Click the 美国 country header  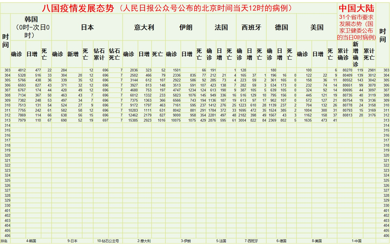[317, 27]
